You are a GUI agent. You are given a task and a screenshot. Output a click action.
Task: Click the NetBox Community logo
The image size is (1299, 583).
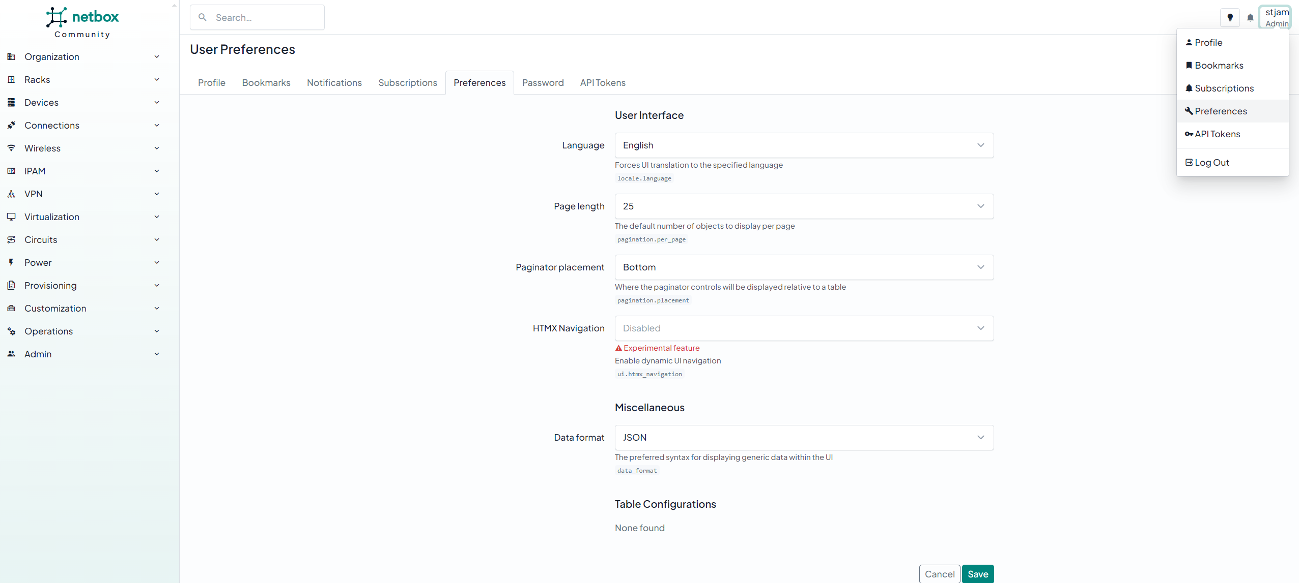coord(82,22)
